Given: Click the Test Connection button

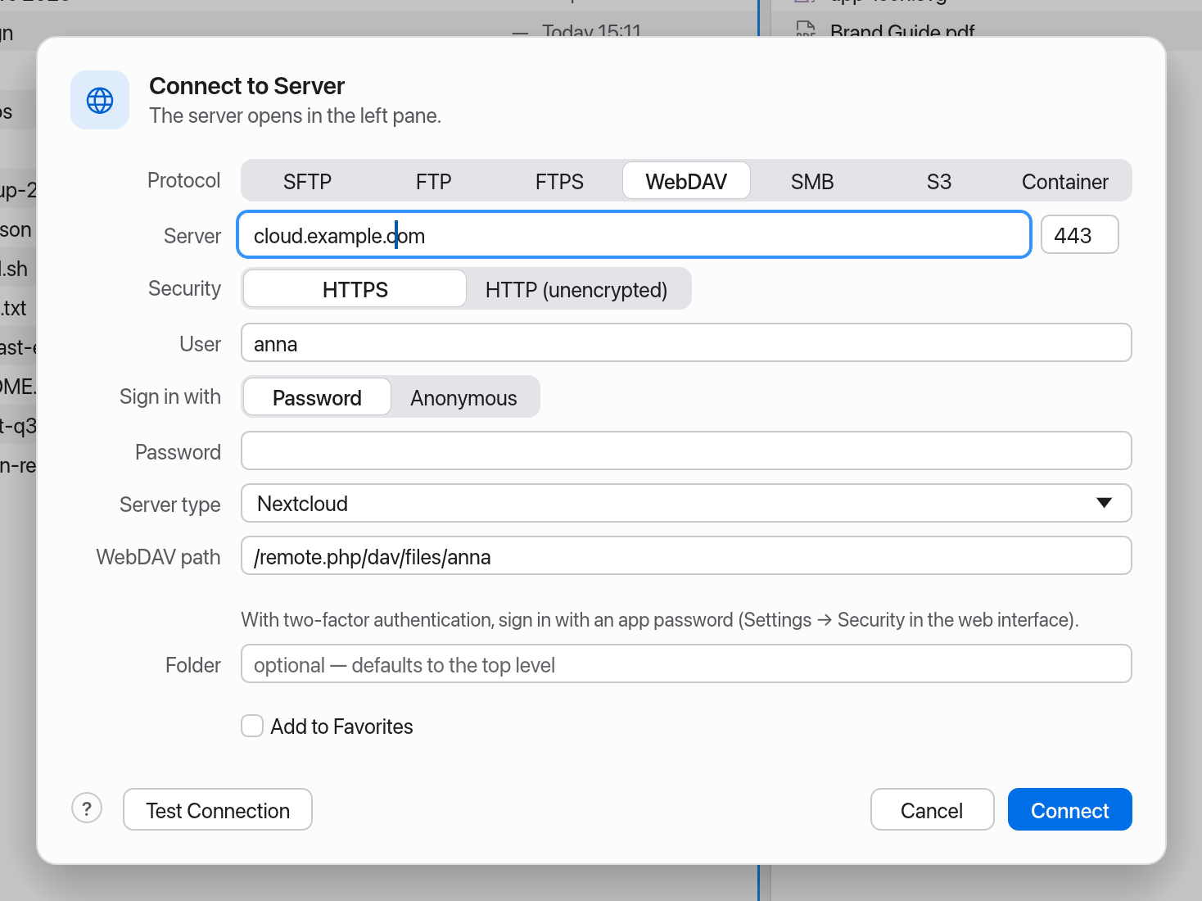Looking at the screenshot, I should (218, 809).
